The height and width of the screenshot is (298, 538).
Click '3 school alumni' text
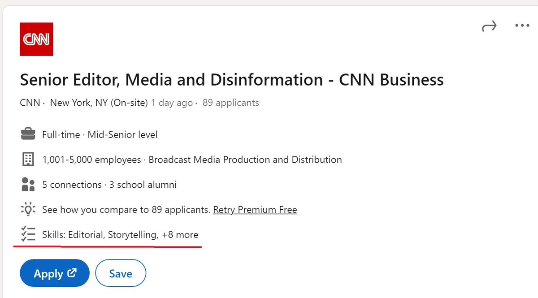(143, 184)
